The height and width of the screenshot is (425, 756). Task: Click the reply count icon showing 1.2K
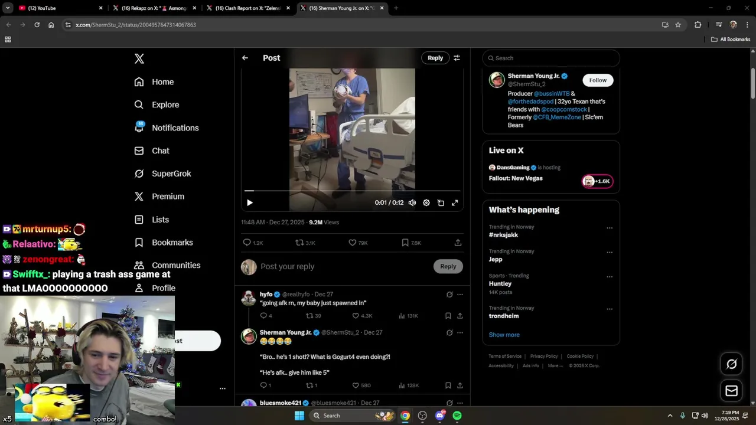point(253,243)
